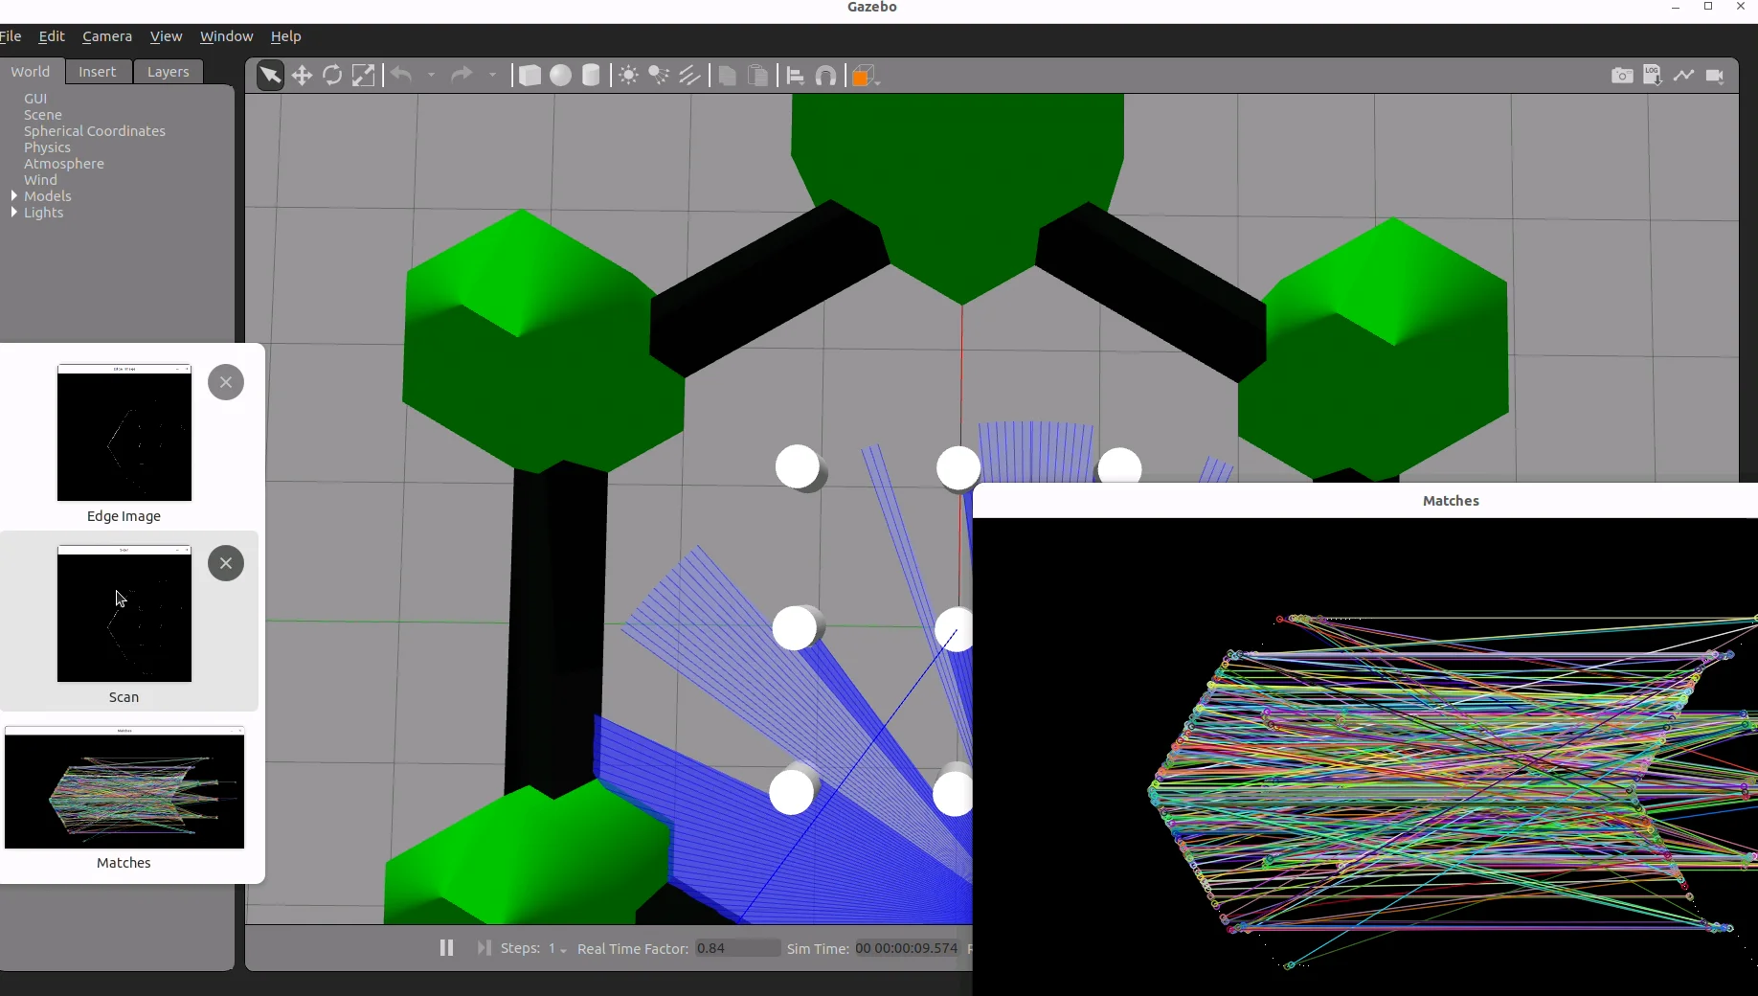Expand the Lights tree item

click(x=13, y=213)
